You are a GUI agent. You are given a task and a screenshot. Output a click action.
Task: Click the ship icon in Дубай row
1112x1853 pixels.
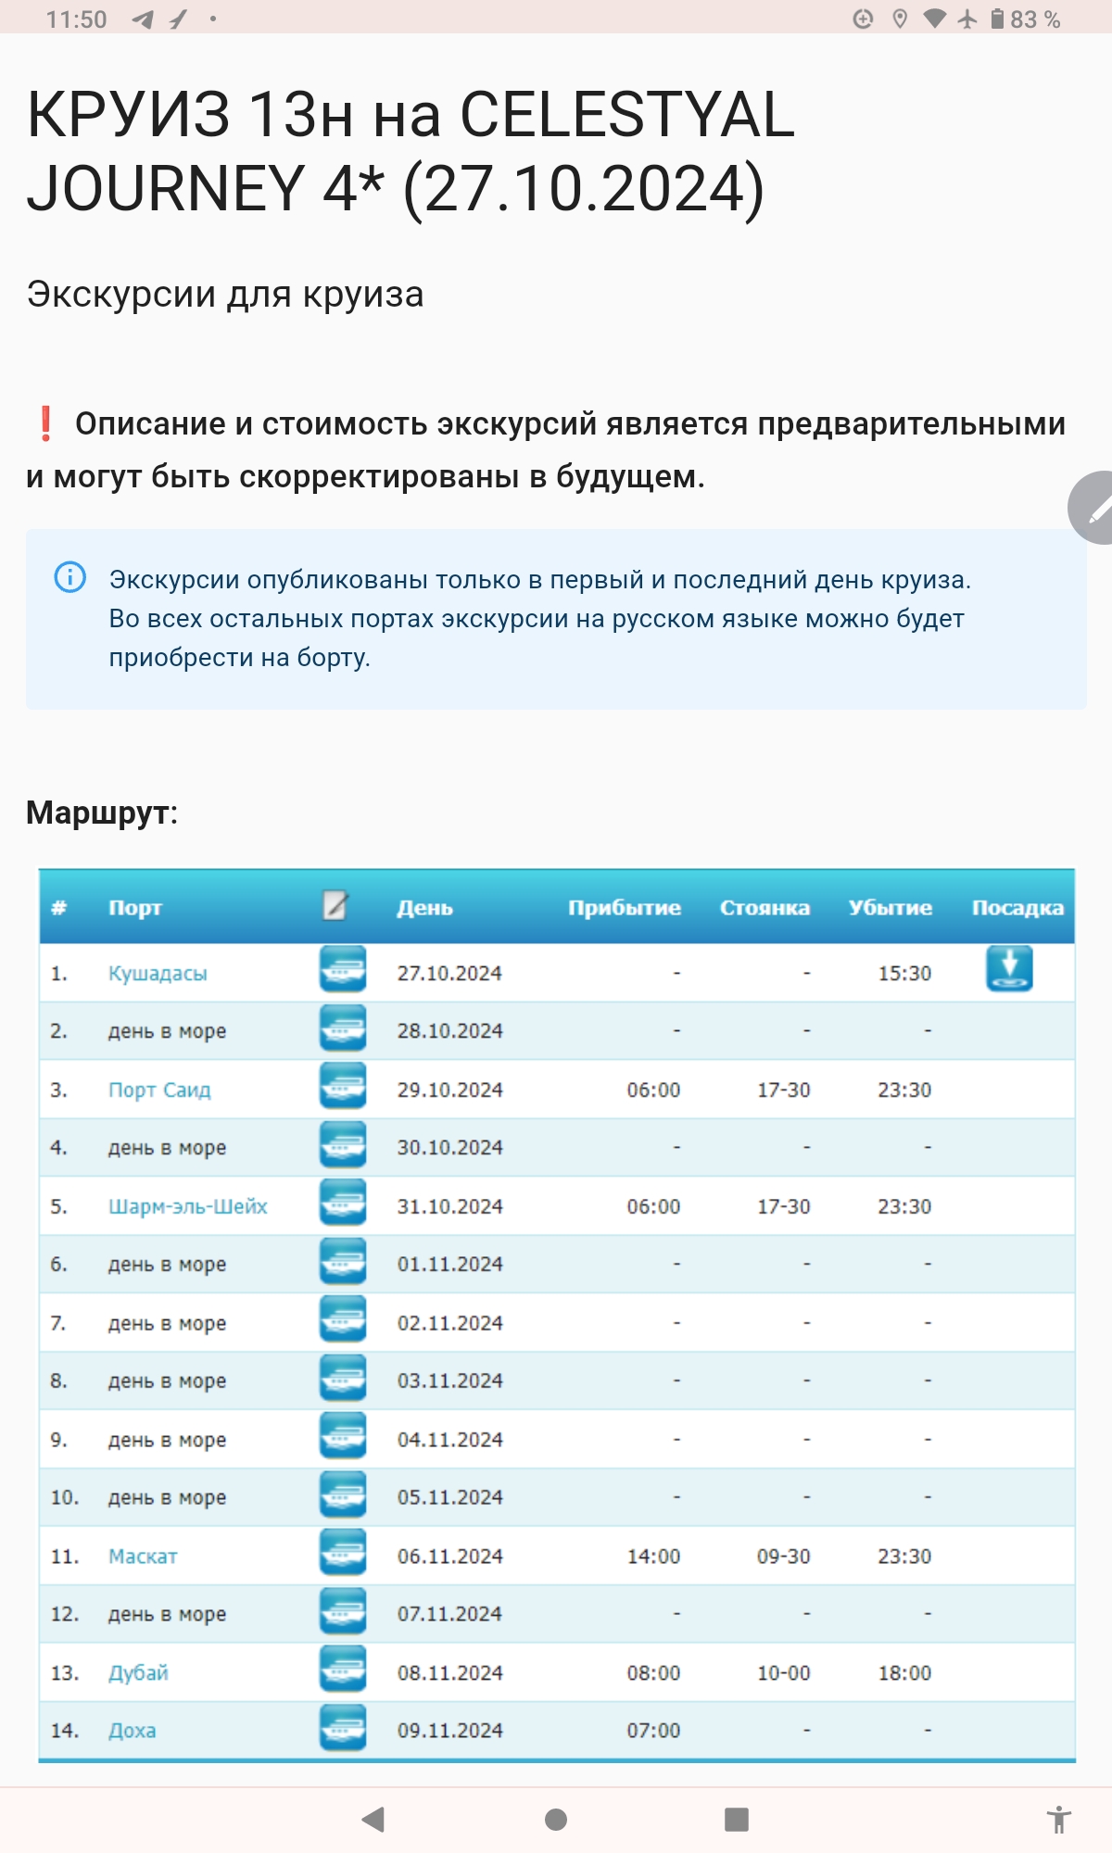click(x=343, y=1670)
